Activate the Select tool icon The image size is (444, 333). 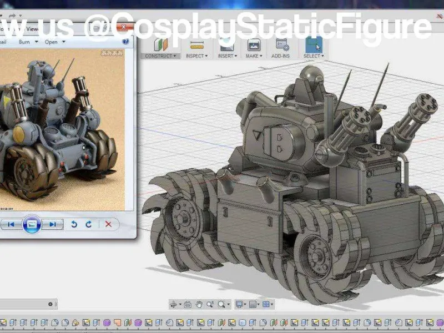pos(314,45)
